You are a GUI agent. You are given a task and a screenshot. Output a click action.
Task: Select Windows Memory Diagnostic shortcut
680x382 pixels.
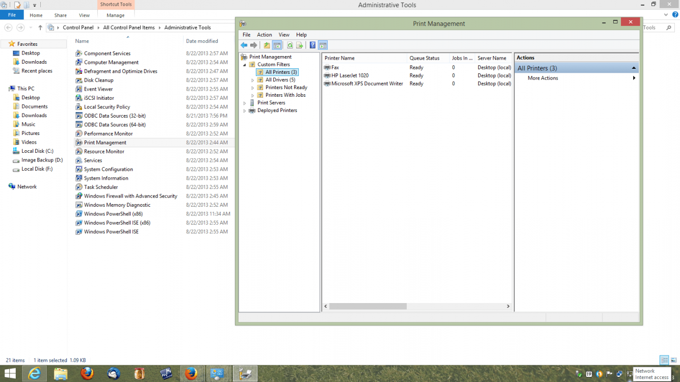[117, 205]
